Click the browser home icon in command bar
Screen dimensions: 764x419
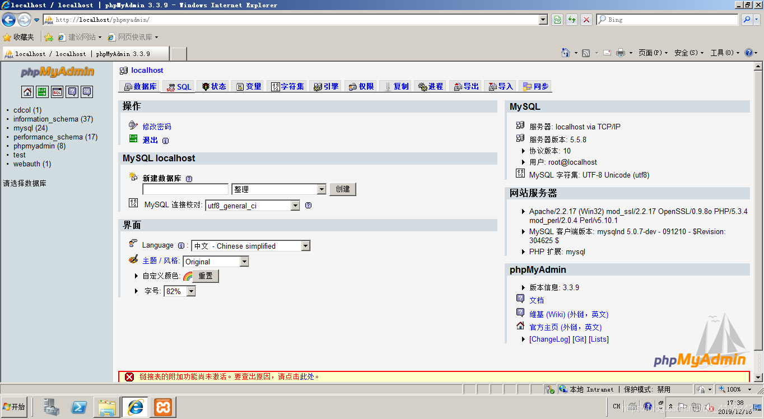point(566,53)
